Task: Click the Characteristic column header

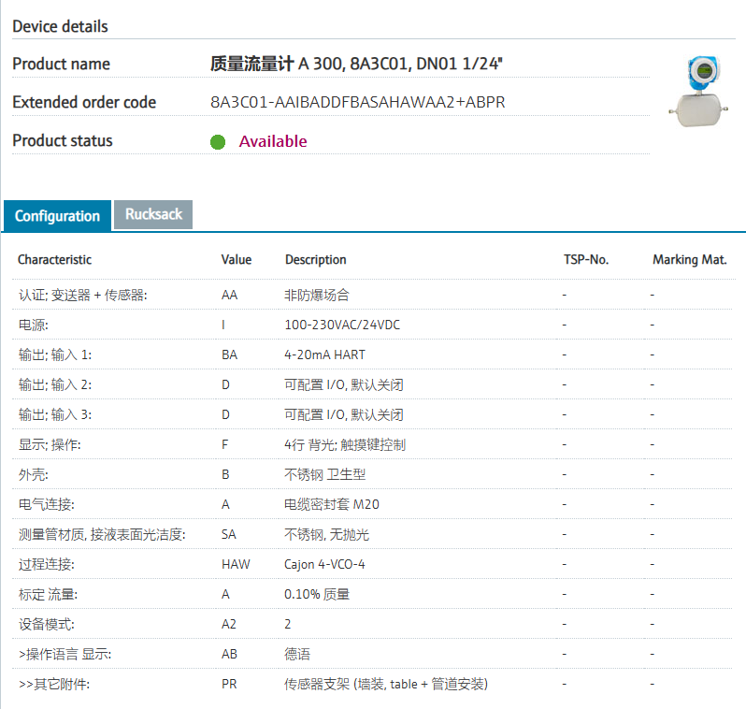Action: [55, 259]
